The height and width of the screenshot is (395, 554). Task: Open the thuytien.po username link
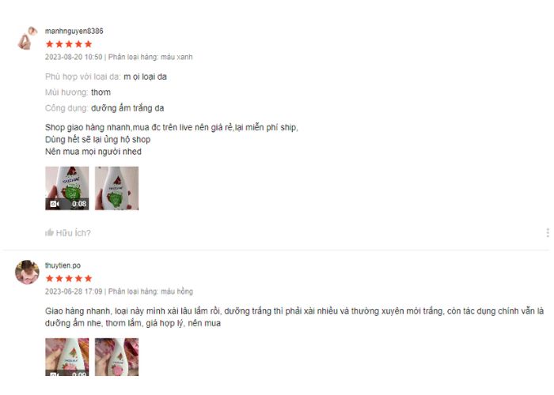(63, 265)
